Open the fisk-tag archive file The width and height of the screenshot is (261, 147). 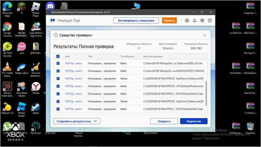click(x=250, y=48)
